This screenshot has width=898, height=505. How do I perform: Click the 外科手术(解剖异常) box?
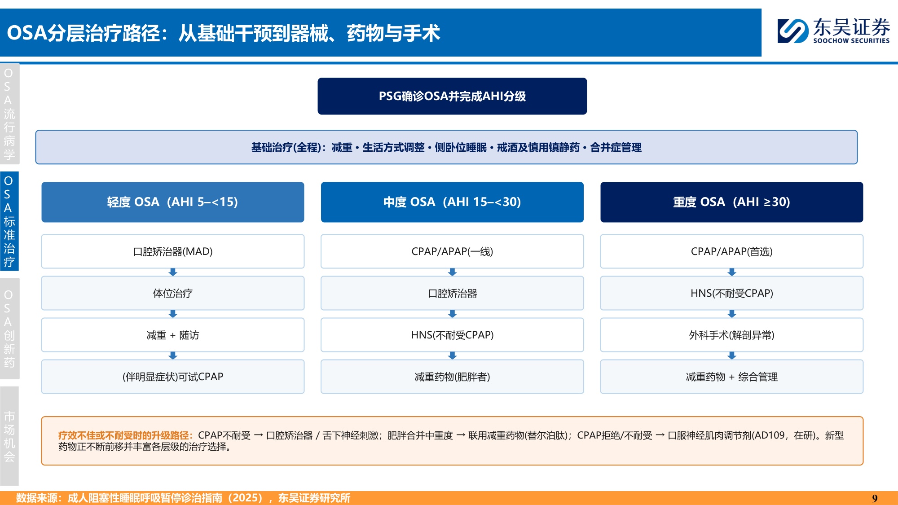(x=732, y=335)
